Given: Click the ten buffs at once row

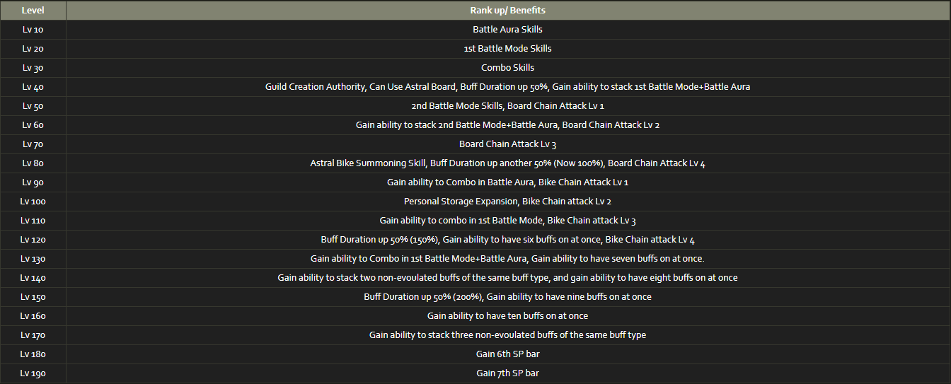Looking at the screenshot, I should click(507, 316).
